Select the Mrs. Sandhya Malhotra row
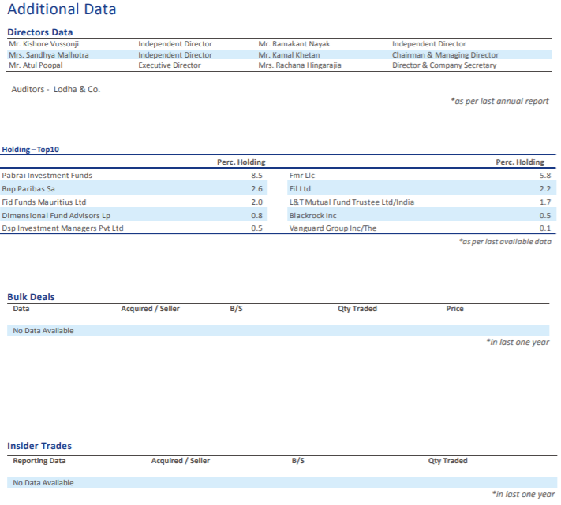561x505 pixels. tap(48, 55)
